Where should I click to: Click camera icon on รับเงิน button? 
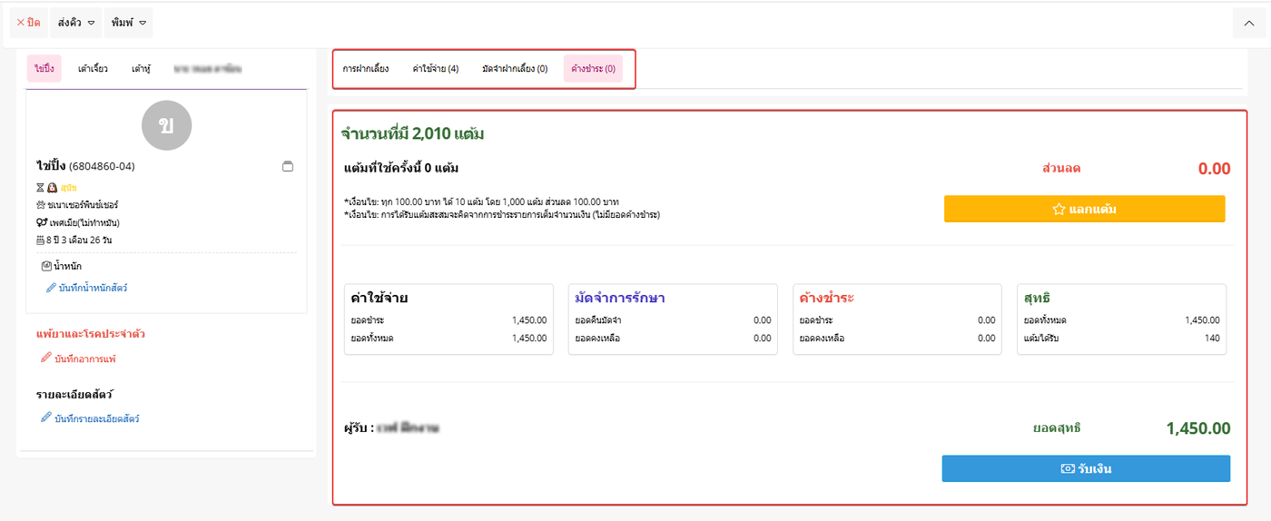click(1068, 469)
